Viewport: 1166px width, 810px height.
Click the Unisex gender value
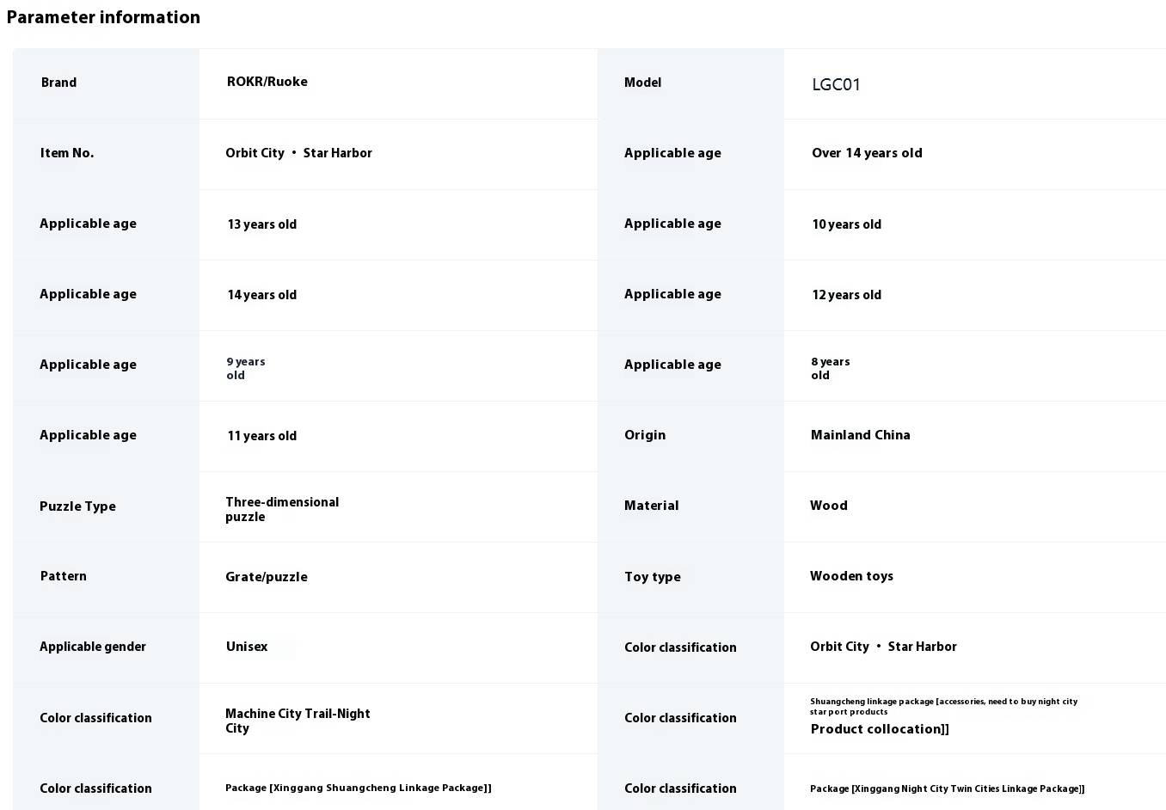pyautogui.click(x=247, y=647)
